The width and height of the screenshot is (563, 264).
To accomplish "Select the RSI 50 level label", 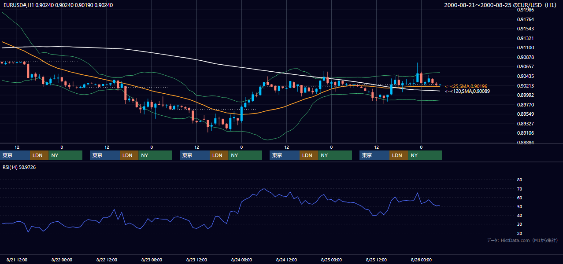I will (x=519, y=206).
